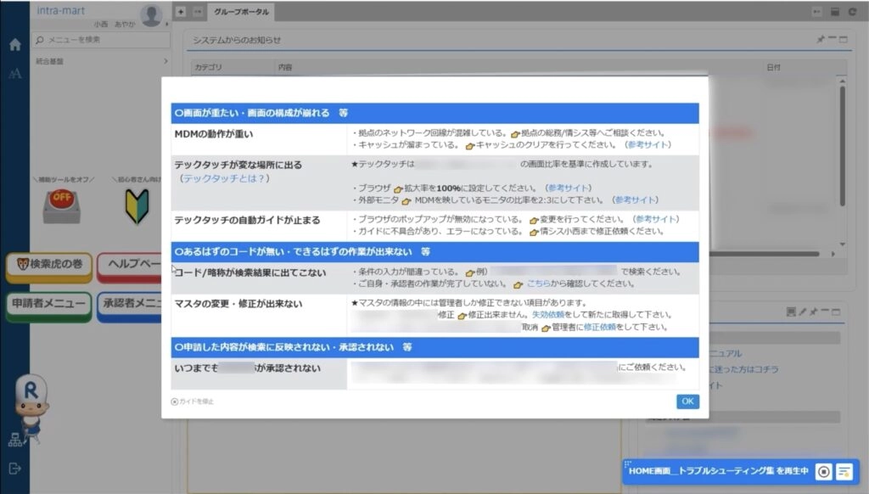This screenshot has width=869, height=494.
Task: Click the font size icon in sidebar
Action: [15, 74]
